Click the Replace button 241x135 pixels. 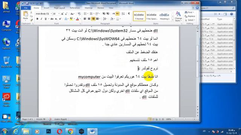(x=190, y=16)
